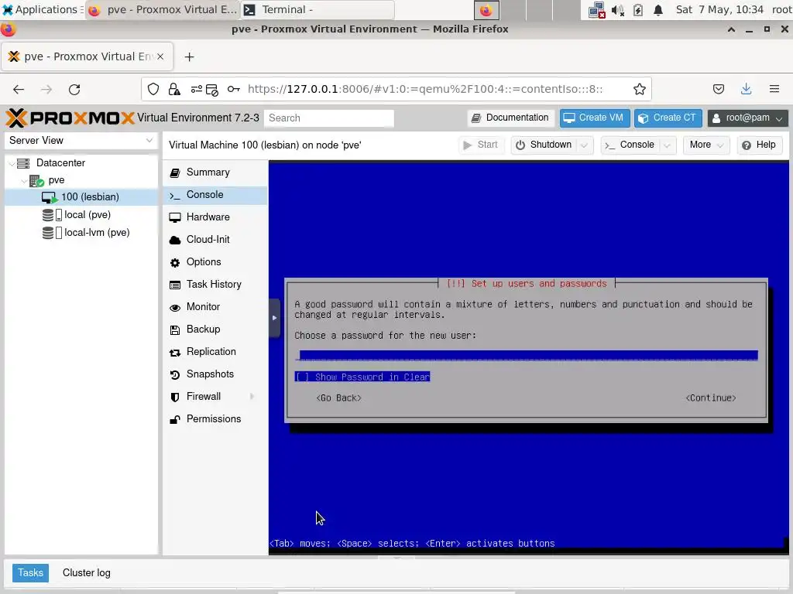The height and width of the screenshot is (594, 793).
Task: Expand the noVNC control panel handle
Action: (x=275, y=318)
